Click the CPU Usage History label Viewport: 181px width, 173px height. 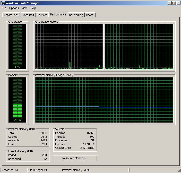coord(47,22)
